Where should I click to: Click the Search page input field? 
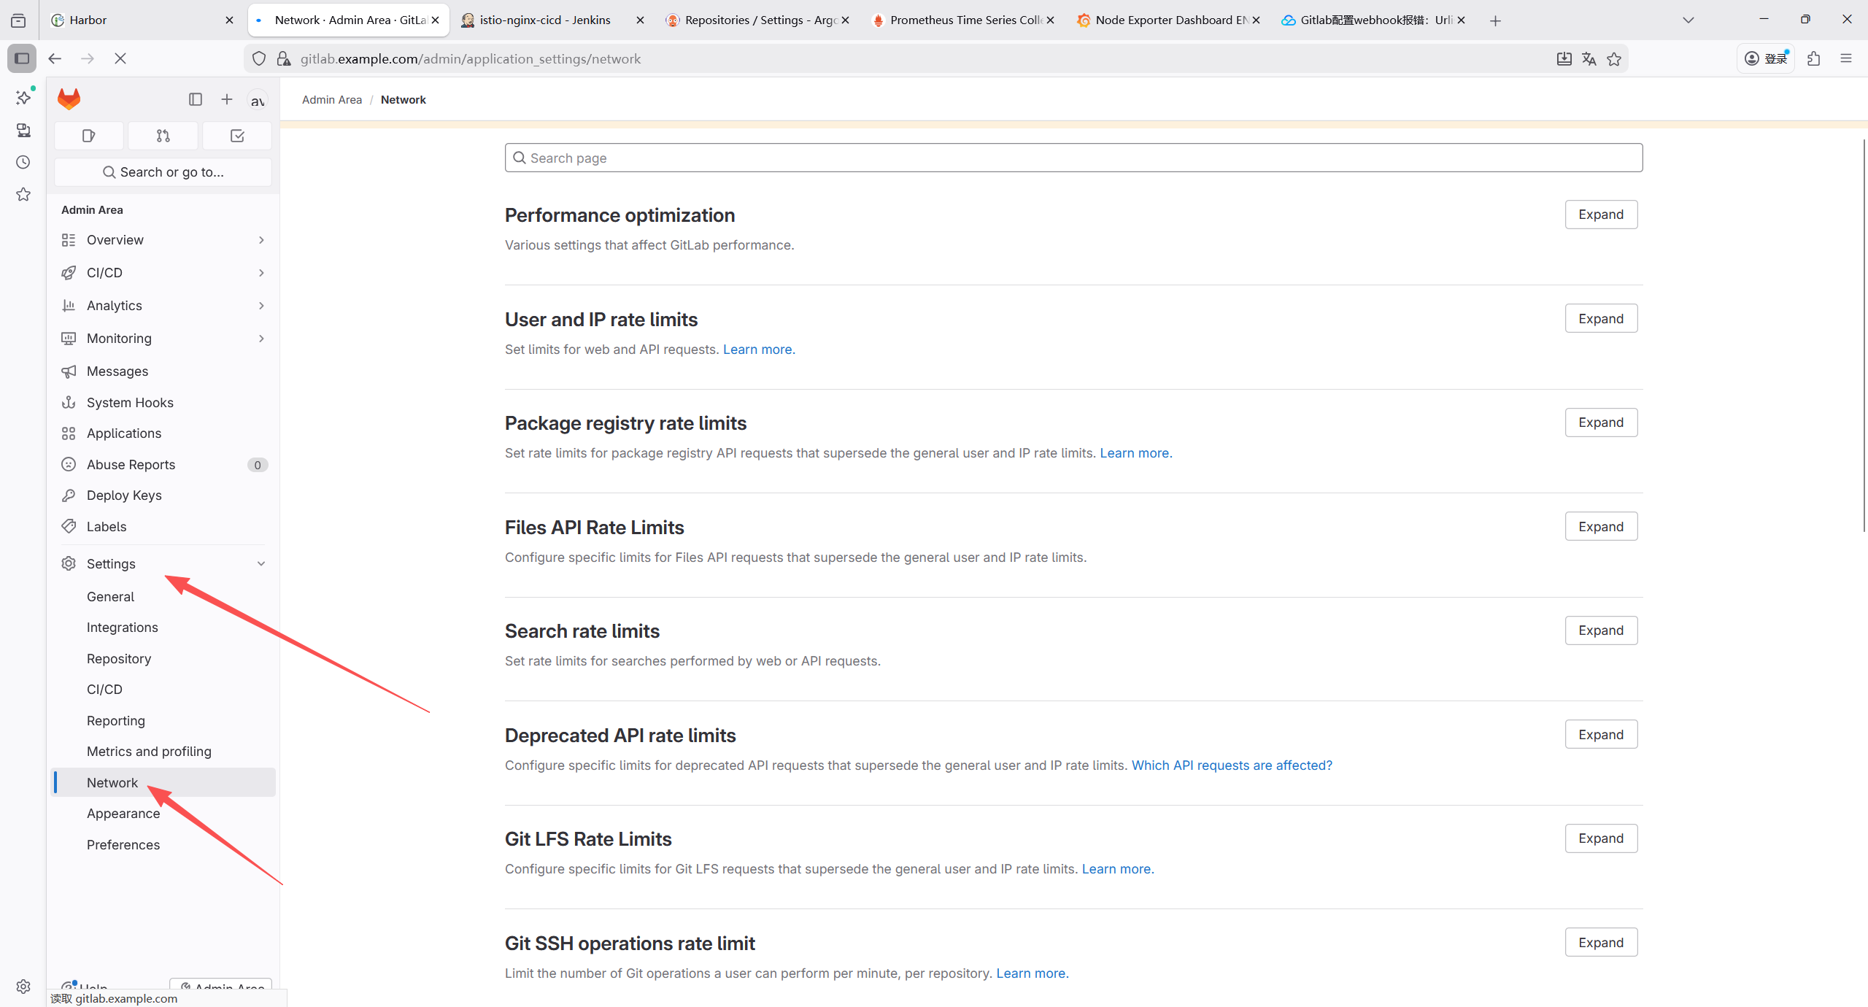point(1073,158)
